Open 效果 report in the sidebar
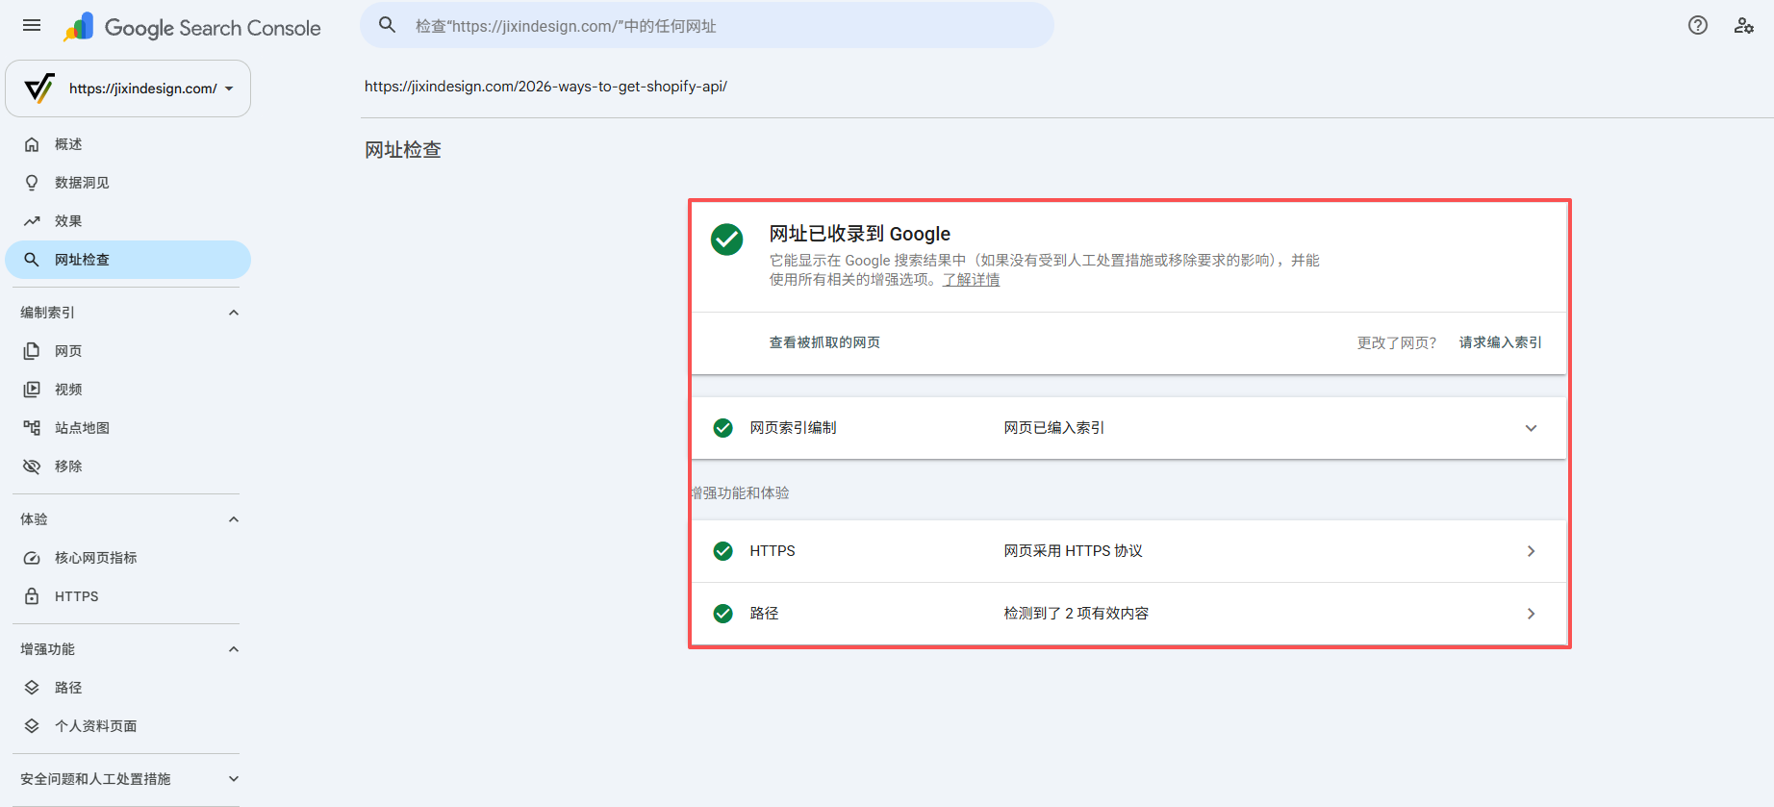The width and height of the screenshot is (1774, 807). point(128,221)
